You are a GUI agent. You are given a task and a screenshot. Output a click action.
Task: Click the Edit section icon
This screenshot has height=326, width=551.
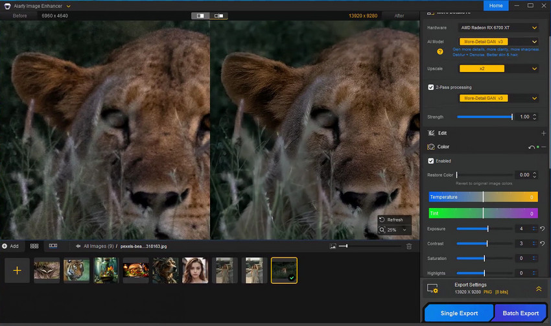click(x=431, y=133)
